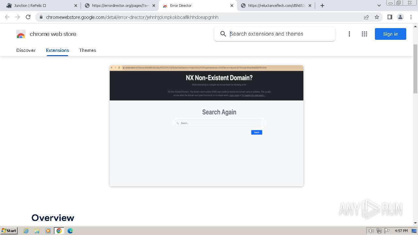
Task: Click the search magnifier icon
Action: 223,34
